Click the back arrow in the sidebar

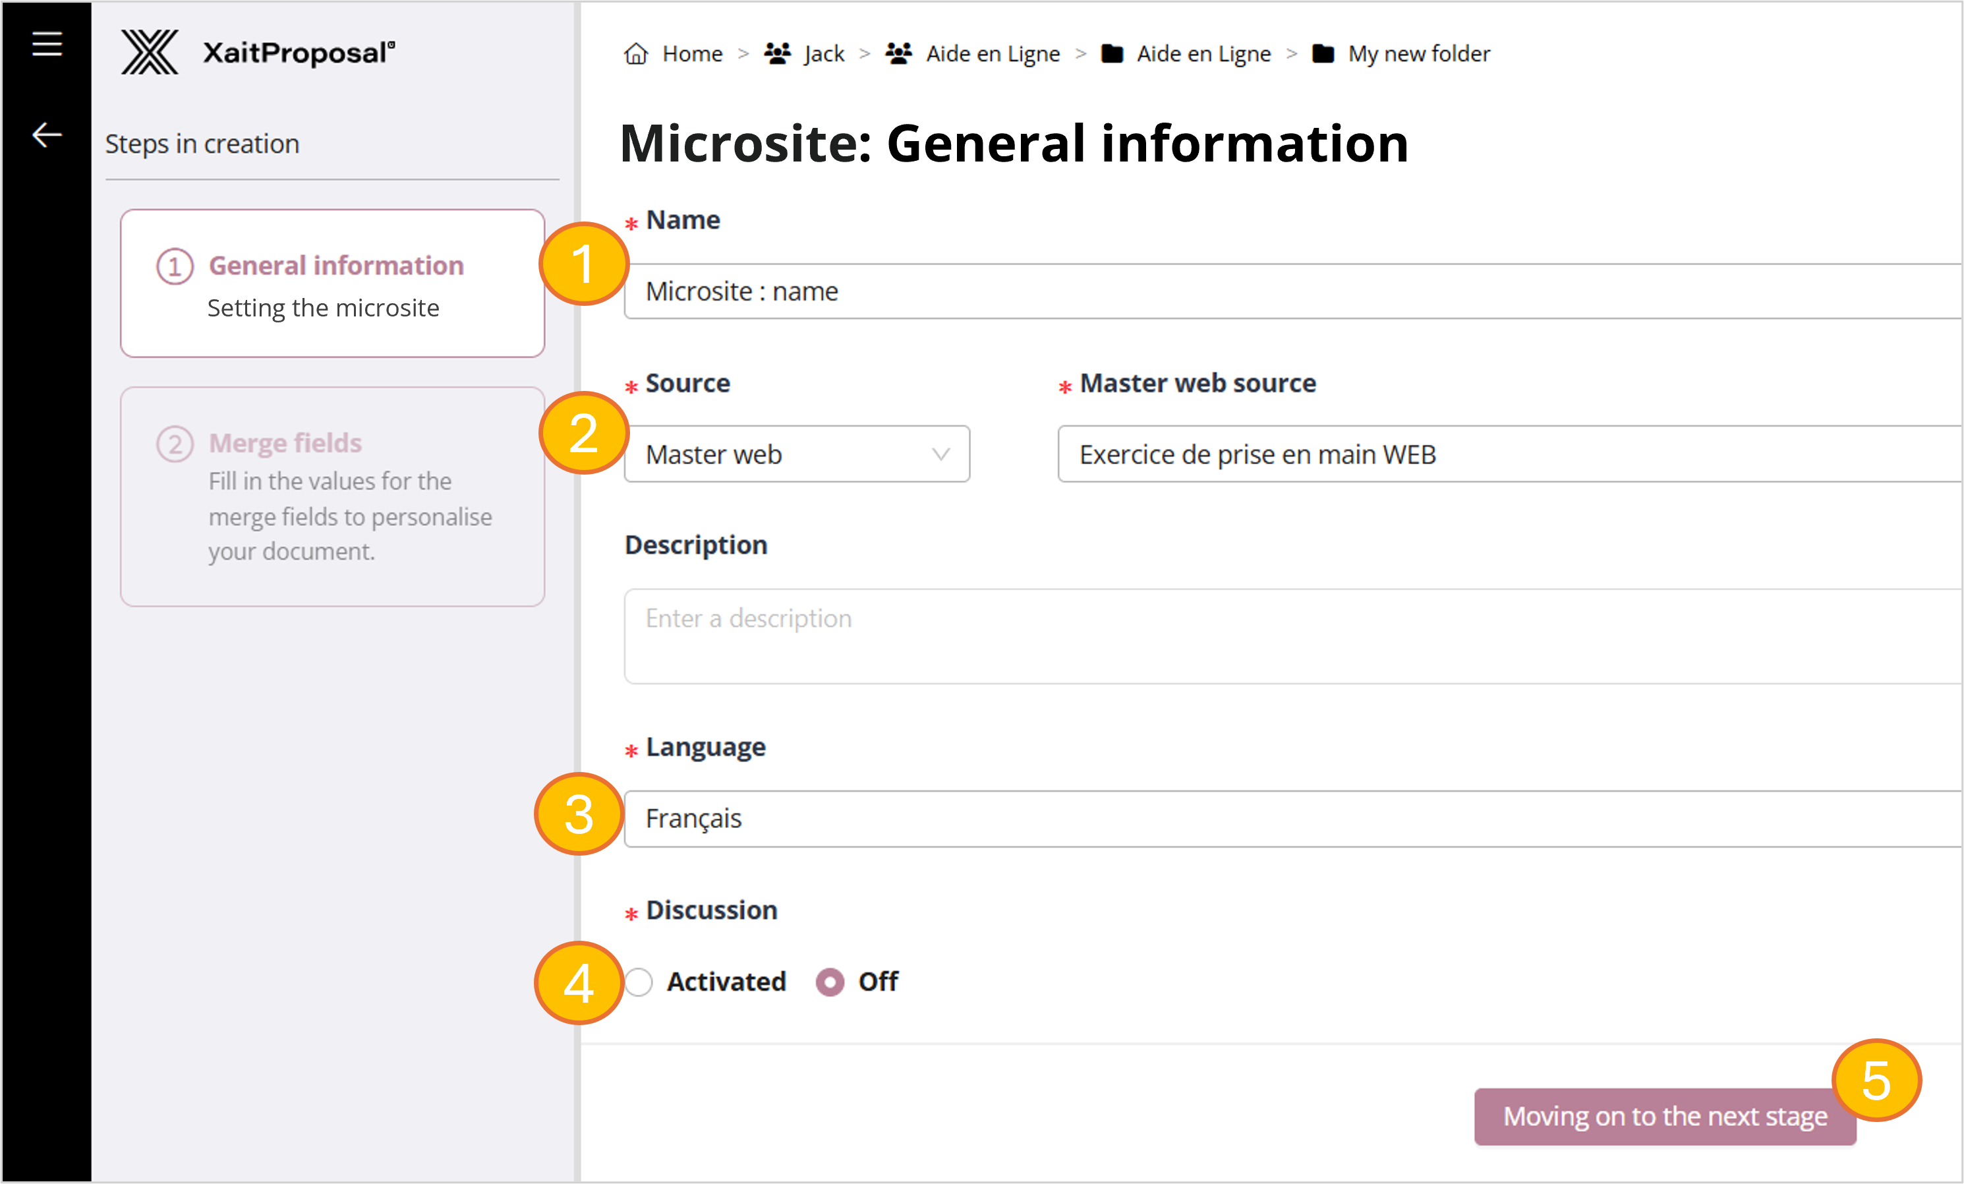pyautogui.click(x=45, y=134)
